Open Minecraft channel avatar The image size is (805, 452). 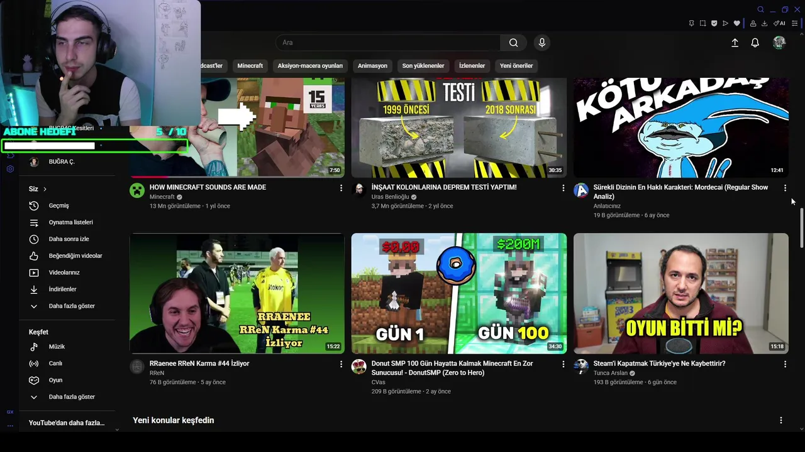click(x=137, y=190)
